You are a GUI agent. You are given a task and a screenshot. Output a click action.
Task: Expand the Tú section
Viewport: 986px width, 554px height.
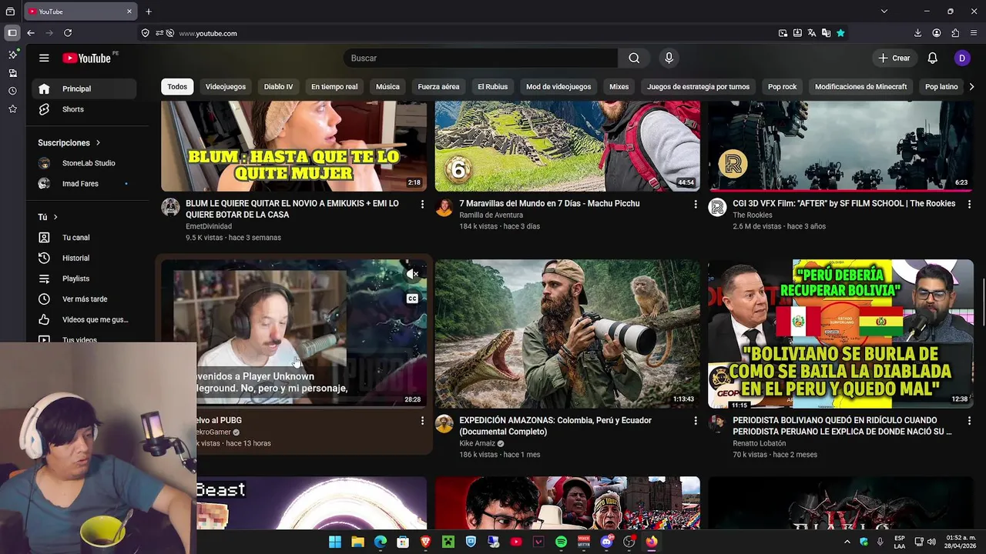(x=48, y=217)
